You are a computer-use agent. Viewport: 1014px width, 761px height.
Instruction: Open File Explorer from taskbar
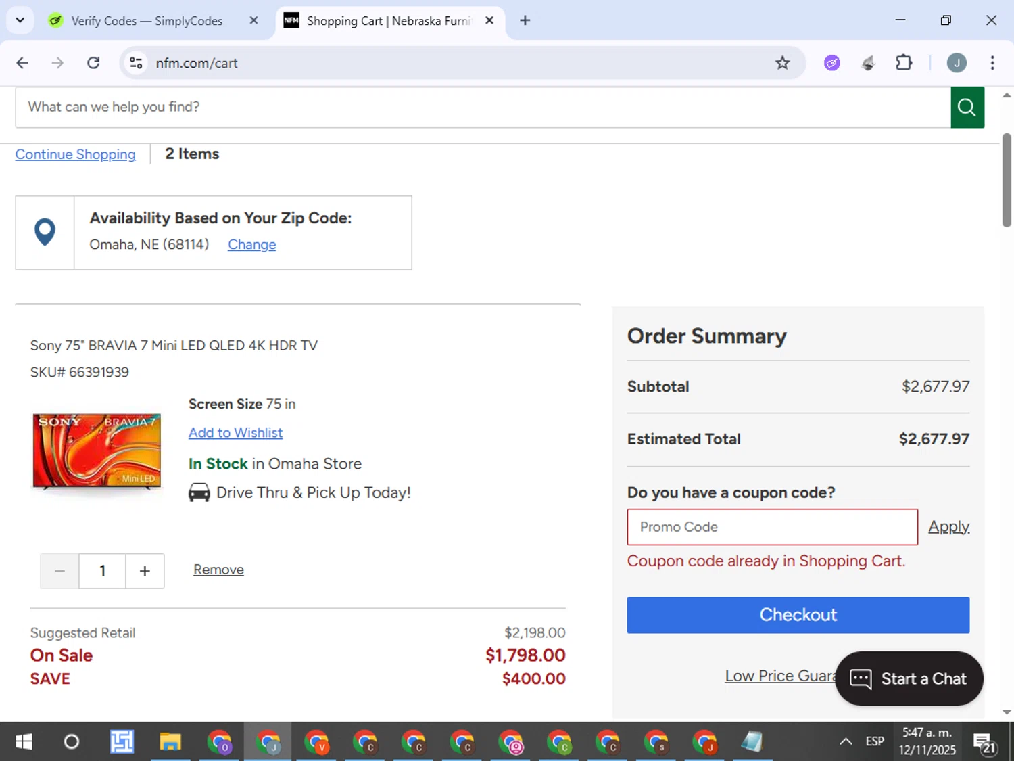pos(170,742)
